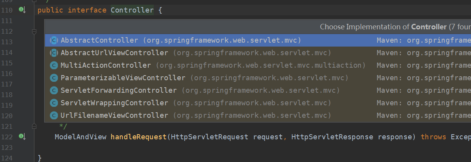Select AbstractController implementation
The width and height of the screenshot is (471, 162).
(x=258, y=40)
